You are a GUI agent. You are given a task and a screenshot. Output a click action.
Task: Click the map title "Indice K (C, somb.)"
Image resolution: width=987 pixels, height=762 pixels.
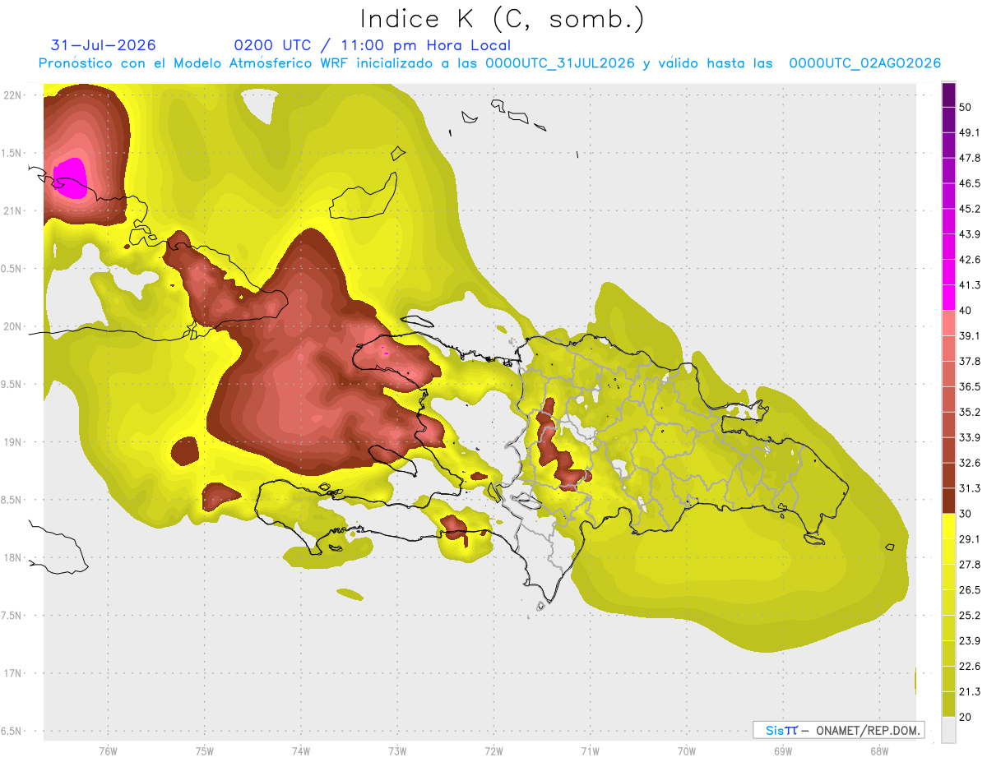[x=503, y=19]
